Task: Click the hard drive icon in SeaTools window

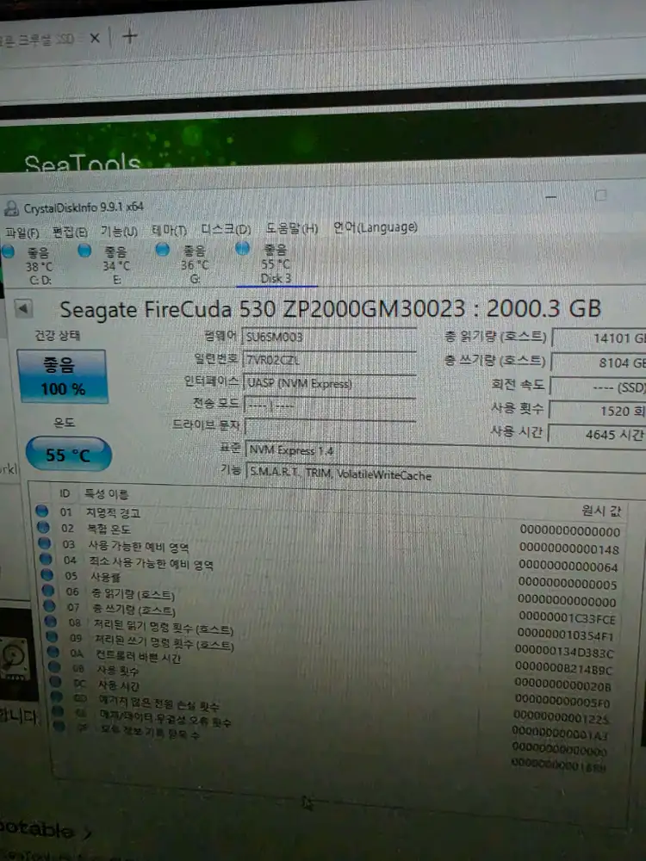Action: (x=15, y=658)
